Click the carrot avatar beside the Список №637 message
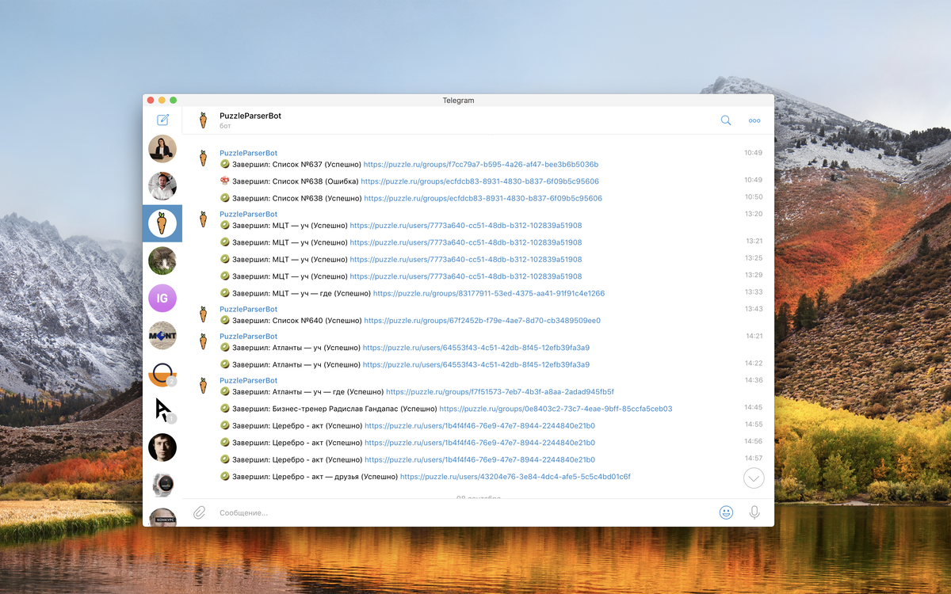This screenshot has height=594, width=951. tap(204, 158)
